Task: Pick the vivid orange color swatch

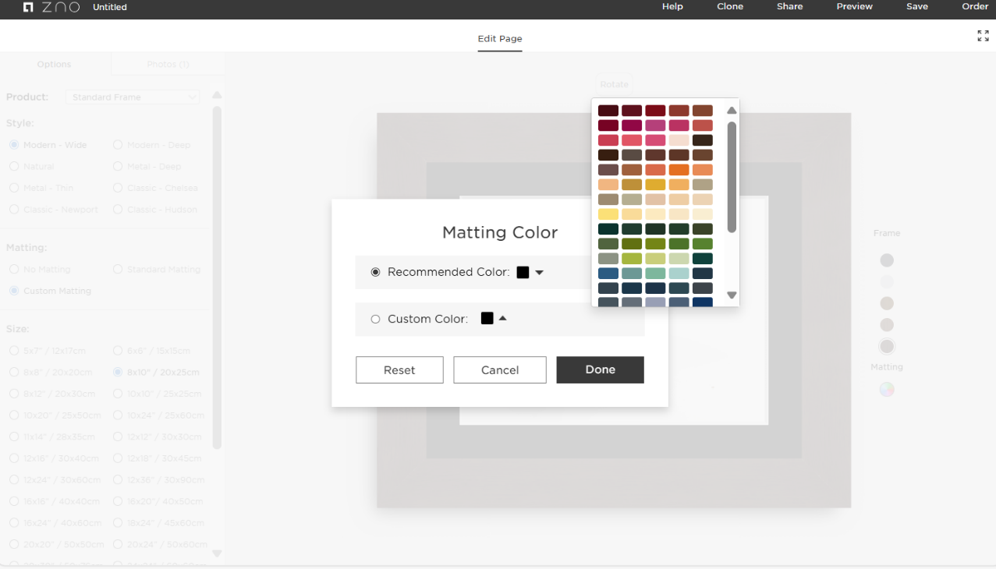Action: point(679,169)
